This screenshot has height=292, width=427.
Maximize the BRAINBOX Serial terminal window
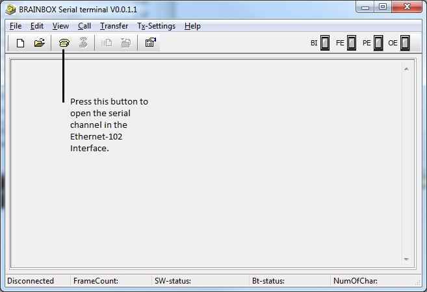[383, 7]
